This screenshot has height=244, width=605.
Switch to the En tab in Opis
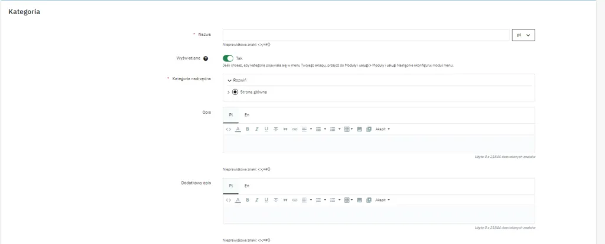click(247, 114)
